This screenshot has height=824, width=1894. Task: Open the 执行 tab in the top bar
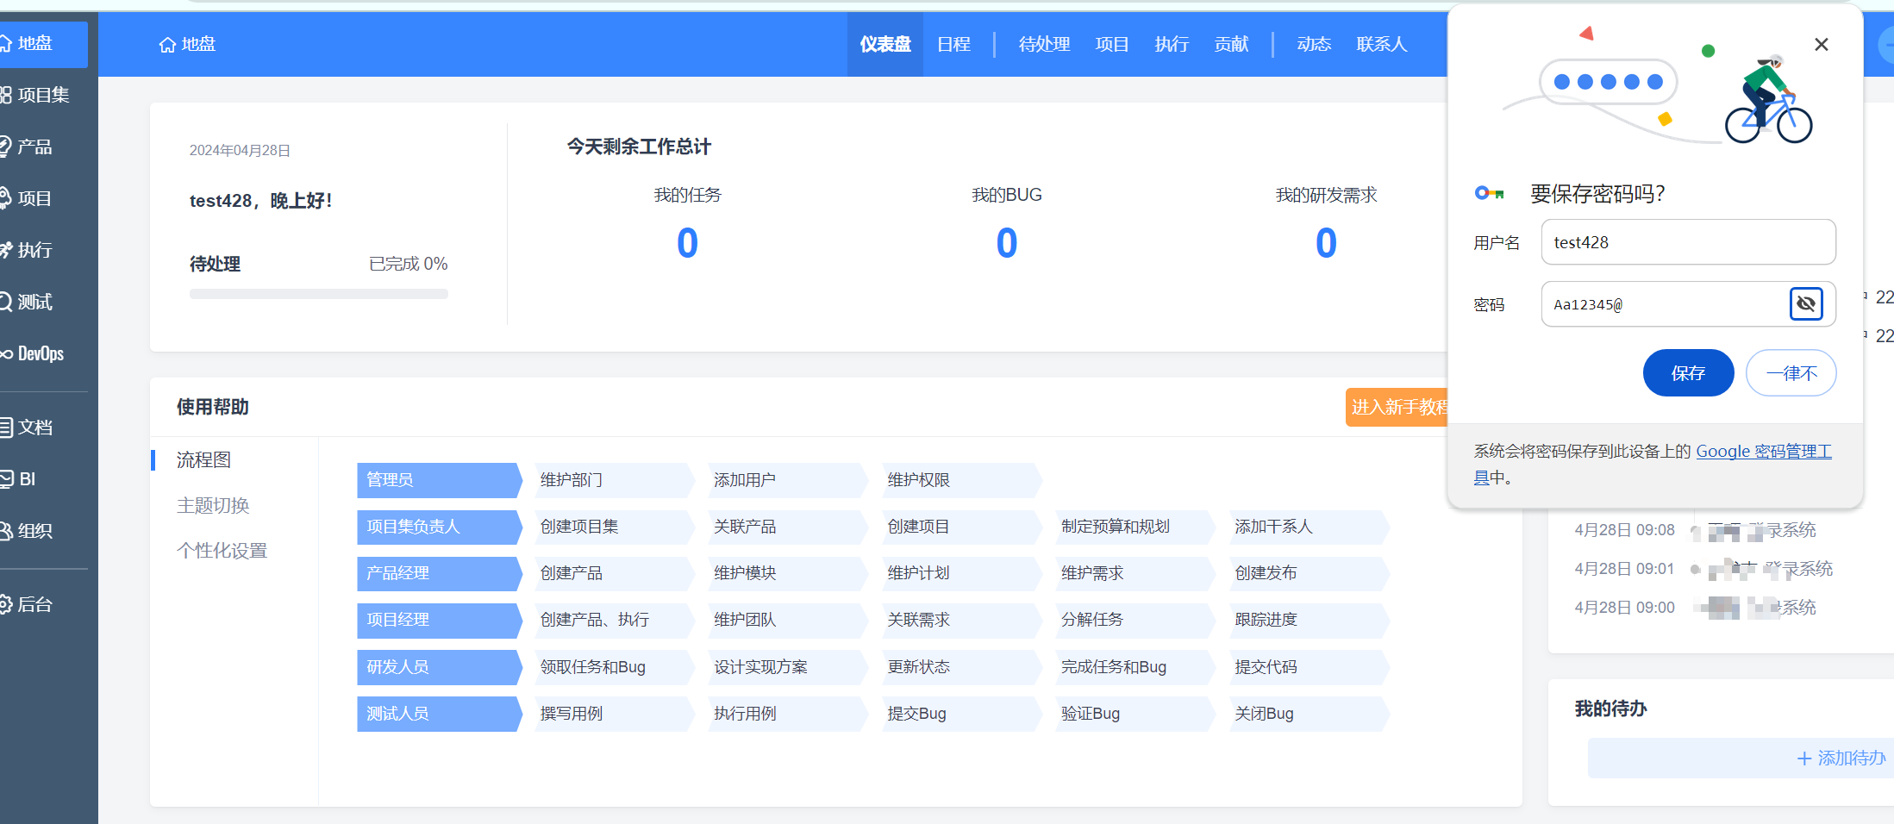click(1172, 44)
